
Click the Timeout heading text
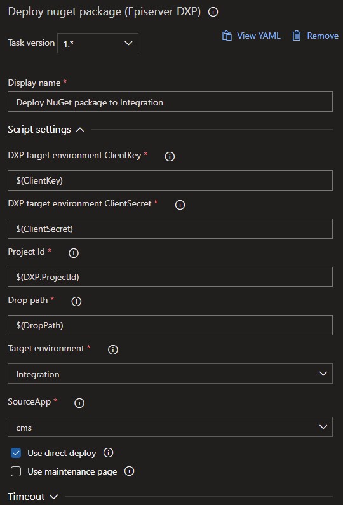[26, 497]
